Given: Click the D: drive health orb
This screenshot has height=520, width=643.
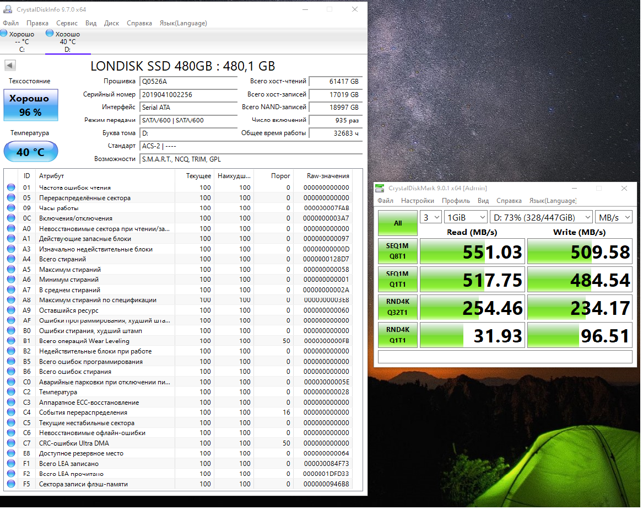Looking at the screenshot, I should pos(50,33).
